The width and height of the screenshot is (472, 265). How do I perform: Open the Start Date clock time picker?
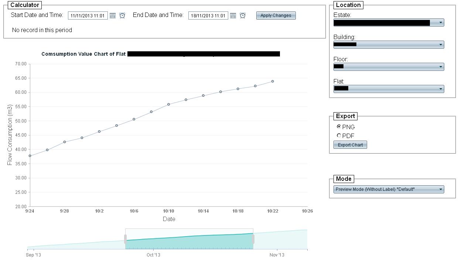pyautogui.click(x=122, y=16)
